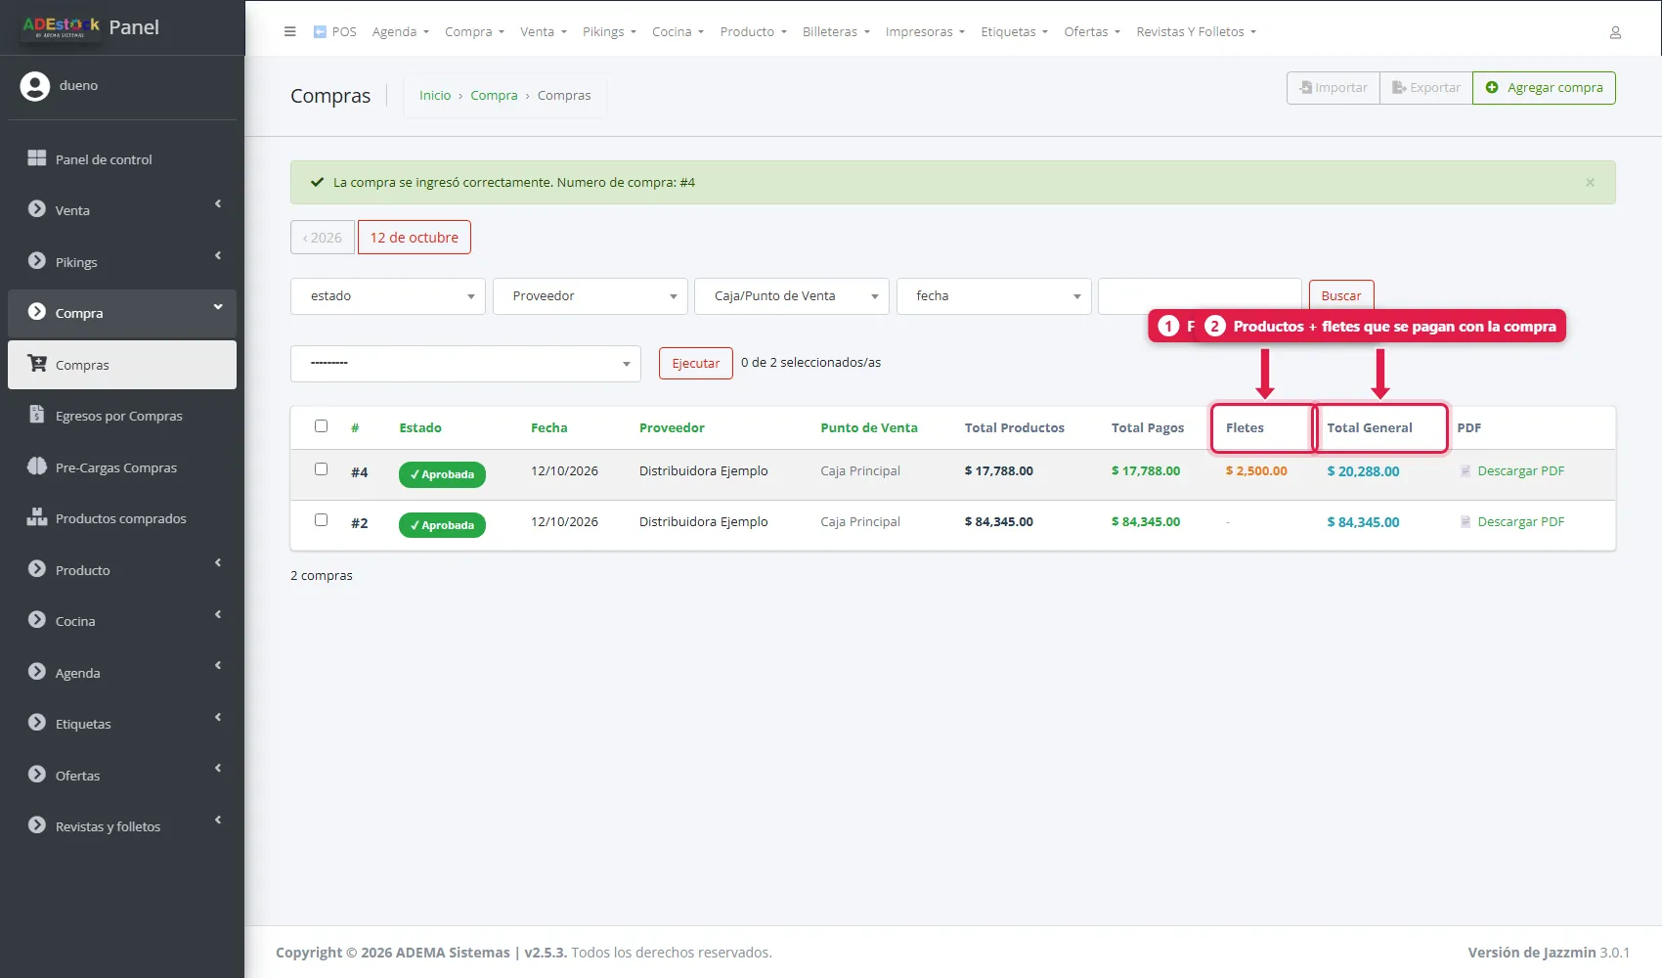Expand the Producto sidebar section
Image resolution: width=1662 pixels, height=978 pixels.
[x=122, y=570]
